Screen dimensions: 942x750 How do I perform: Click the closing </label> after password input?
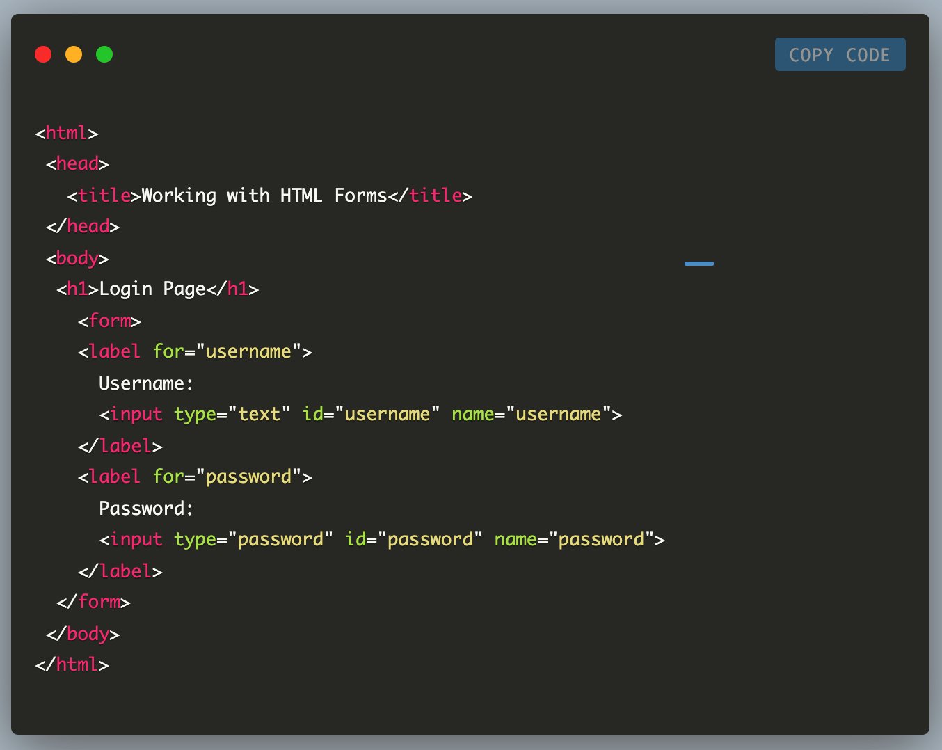coord(120,571)
